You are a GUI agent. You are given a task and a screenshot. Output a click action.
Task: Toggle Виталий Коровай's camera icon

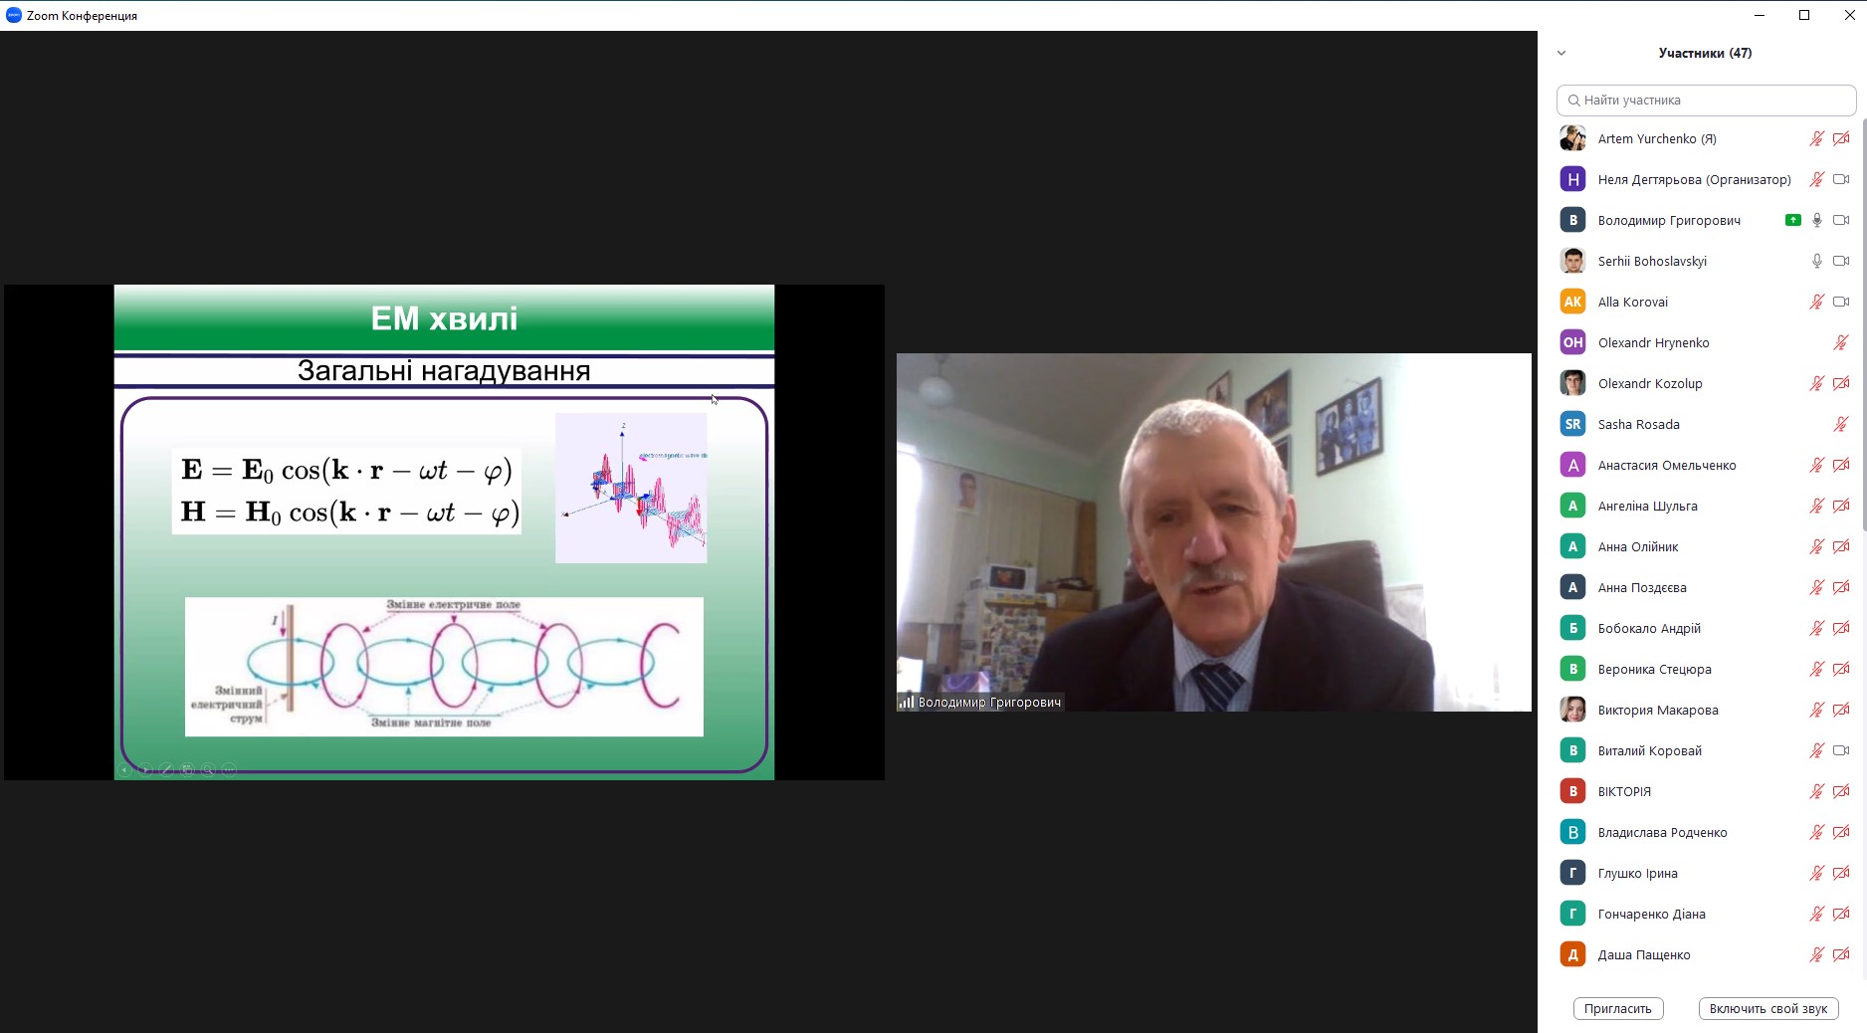click(x=1841, y=750)
